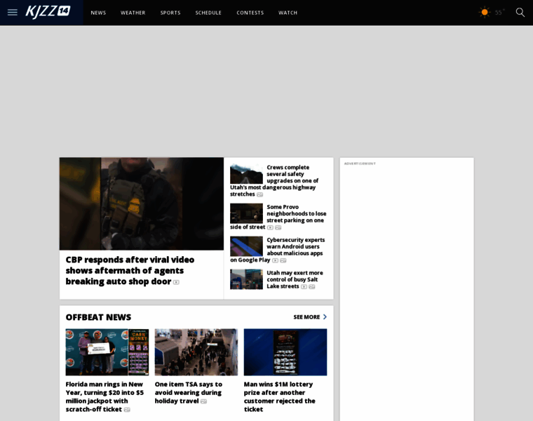Click gallery icon after Google Play headline
This screenshot has width=533, height=421.
[283, 260]
